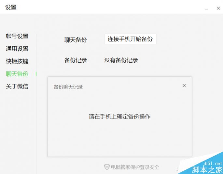223x174 pixels.
Task: Click the green indicator beside 聊天备份
Action: 36,74
